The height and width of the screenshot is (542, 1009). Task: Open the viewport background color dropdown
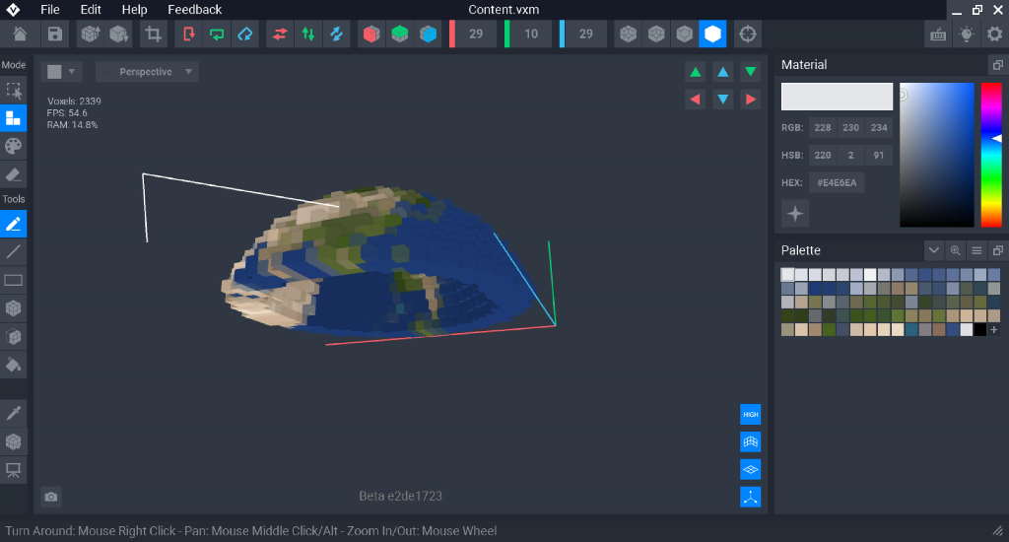pyautogui.click(x=61, y=72)
